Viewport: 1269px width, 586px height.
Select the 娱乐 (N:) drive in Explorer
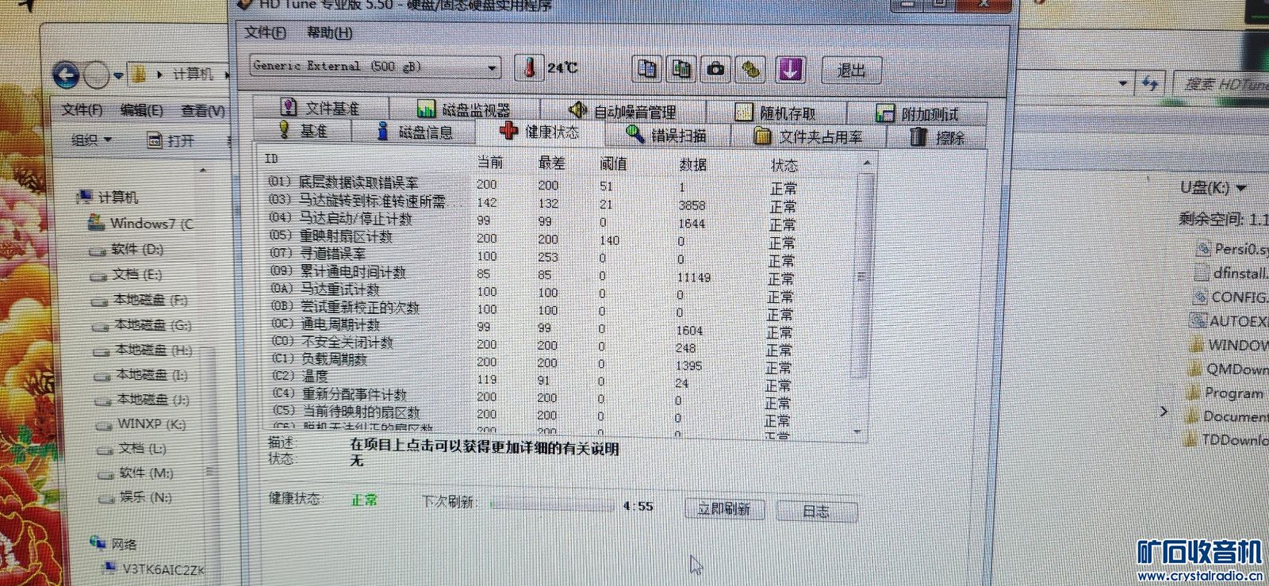[135, 497]
